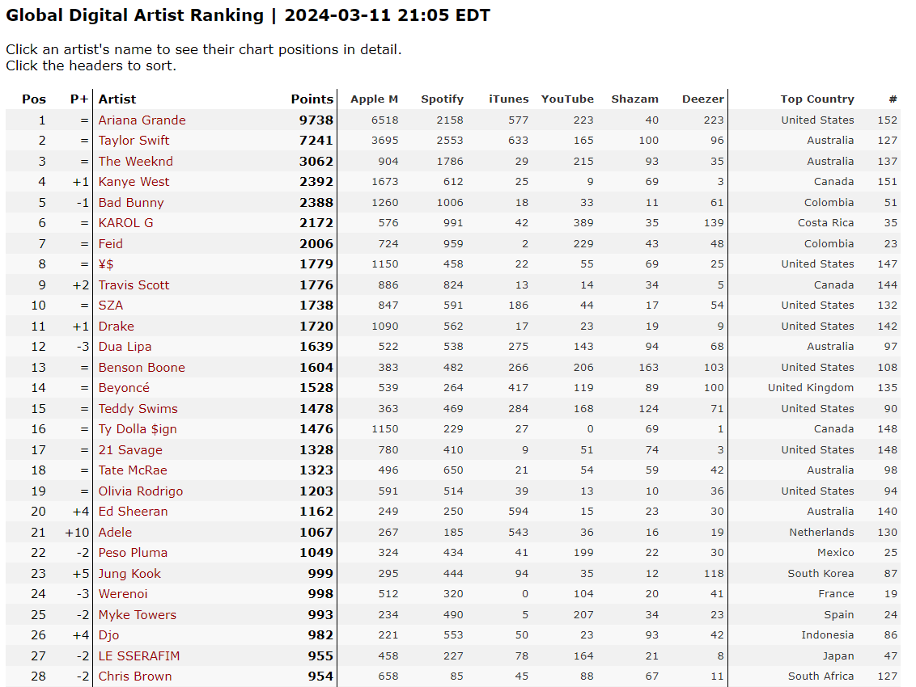Sort by YouTube column header
Viewport: 916px width, 687px height.
567,99
